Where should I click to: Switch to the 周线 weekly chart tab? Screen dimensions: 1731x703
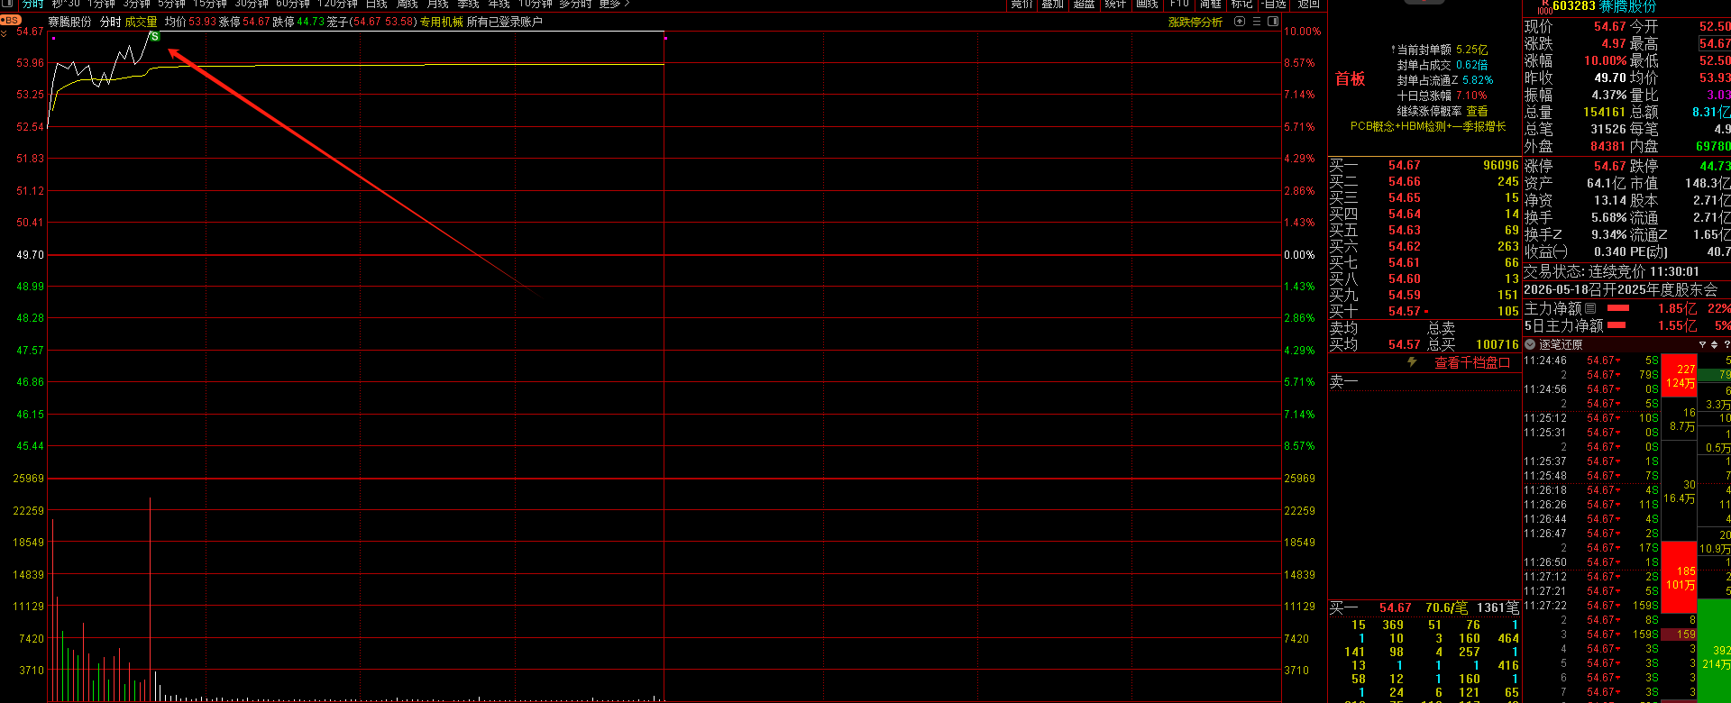(407, 5)
